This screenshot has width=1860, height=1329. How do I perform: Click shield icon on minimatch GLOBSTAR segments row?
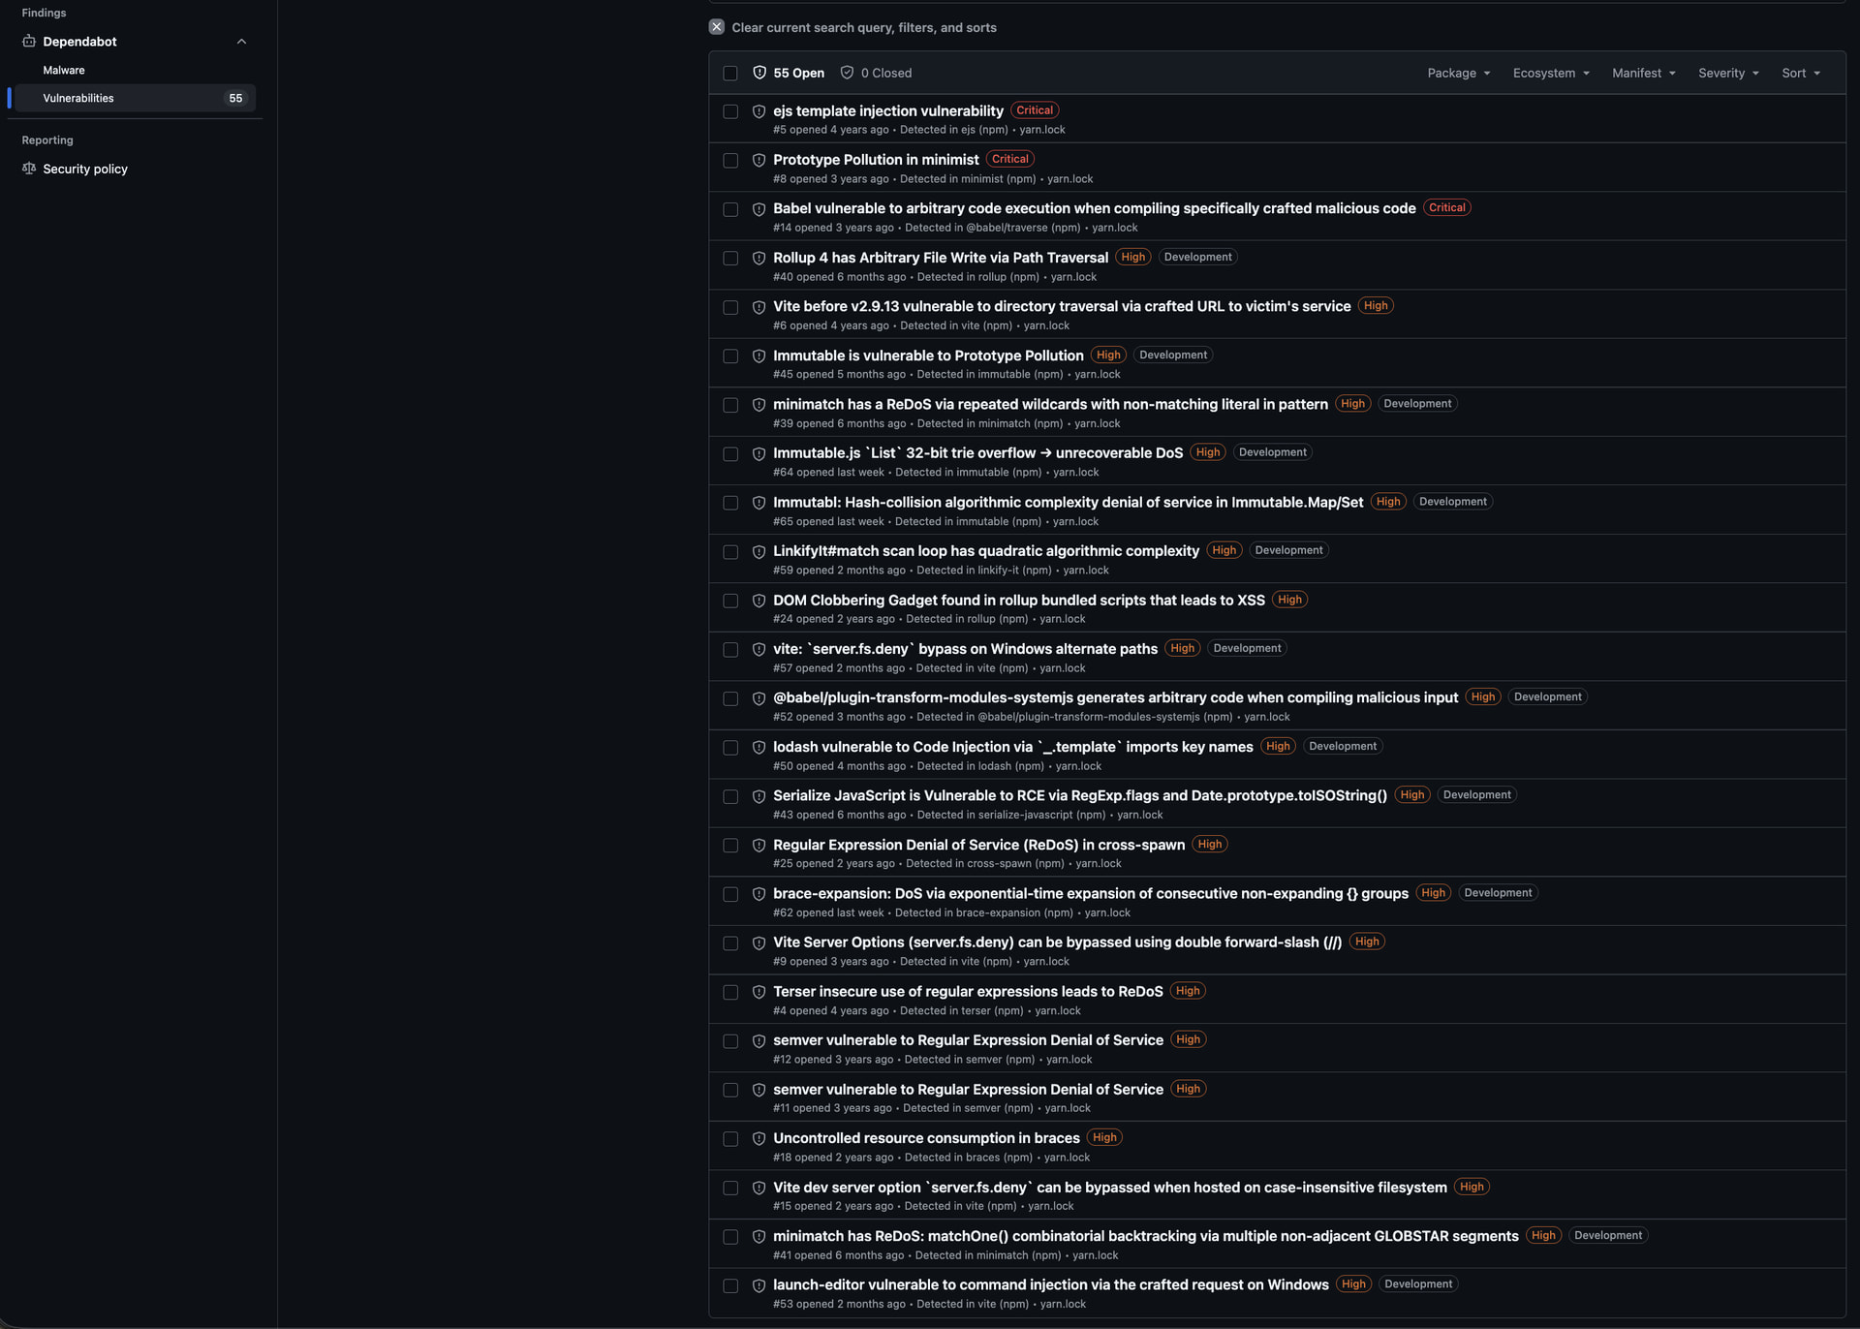(759, 1237)
